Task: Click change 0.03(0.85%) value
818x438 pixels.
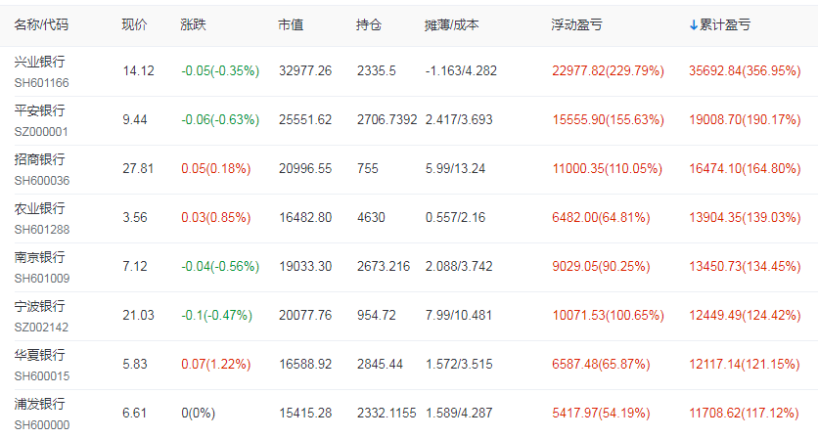Action: [x=216, y=217]
